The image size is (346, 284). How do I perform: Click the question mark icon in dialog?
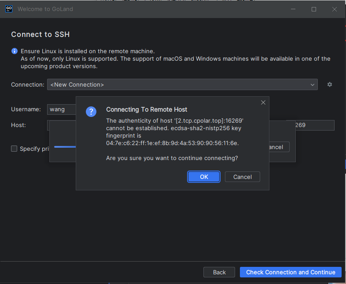(x=91, y=112)
